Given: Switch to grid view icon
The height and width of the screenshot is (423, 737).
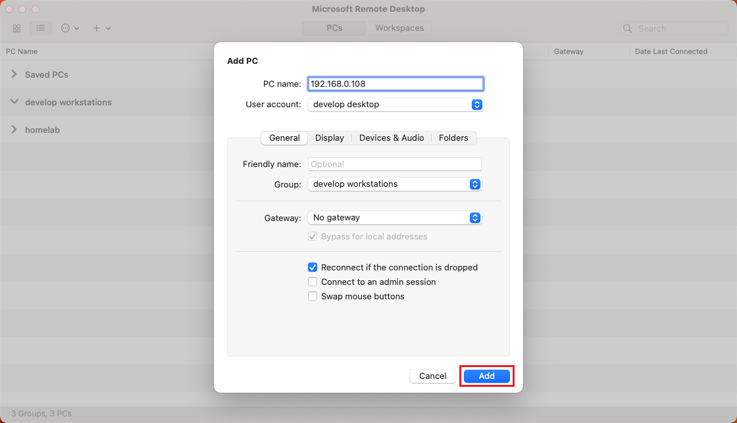Looking at the screenshot, I should [17, 28].
